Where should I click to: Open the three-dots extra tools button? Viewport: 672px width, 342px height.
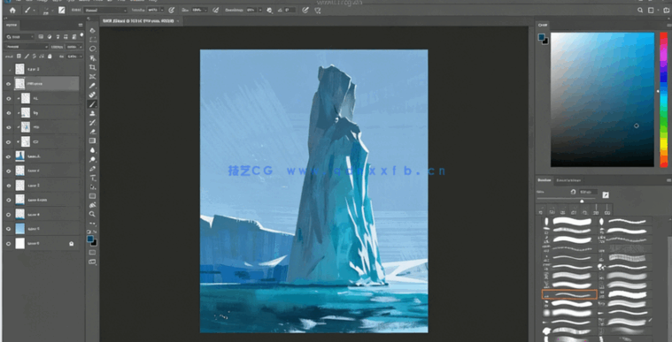(93, 224)
